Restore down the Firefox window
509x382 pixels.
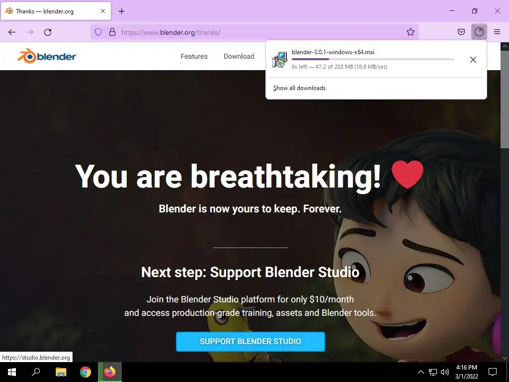pyautogui.click(x=475, y=11)
